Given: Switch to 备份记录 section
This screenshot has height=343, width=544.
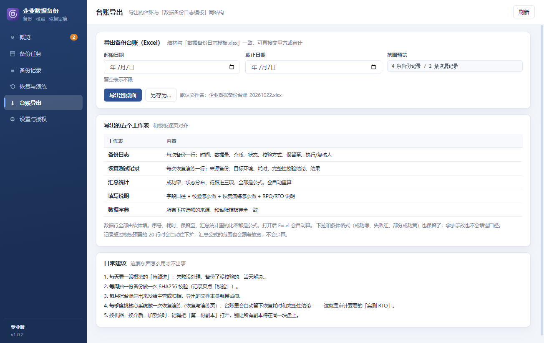Looking at the screenshot, I should pyautogui.click(x=43, y=70).
